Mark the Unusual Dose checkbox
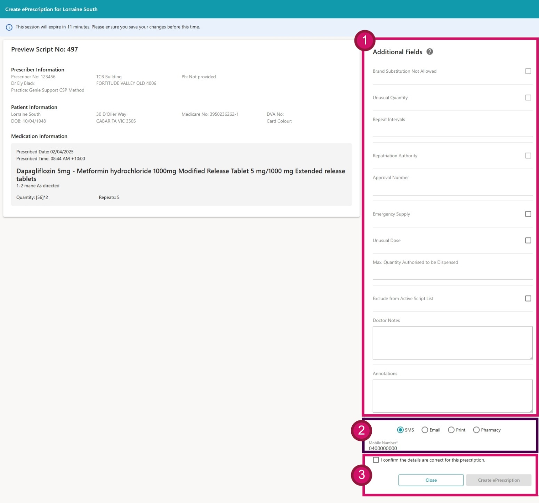The height and width of the screenshot is (503, 539). [x=528, y=241]
